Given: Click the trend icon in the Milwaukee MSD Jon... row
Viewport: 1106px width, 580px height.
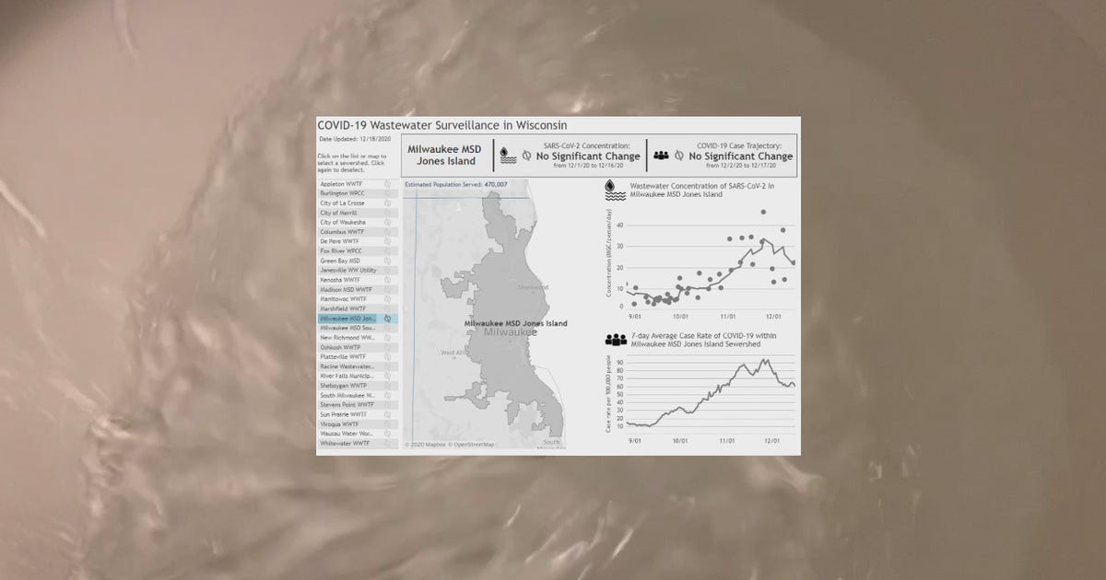Looking at the screenshot, I should 389,319.
